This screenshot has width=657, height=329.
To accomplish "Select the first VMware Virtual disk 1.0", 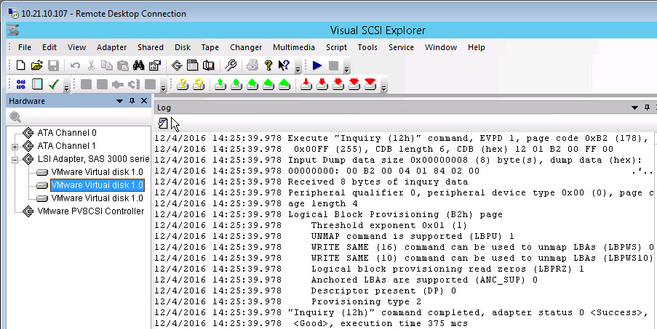I will [97, 172].
